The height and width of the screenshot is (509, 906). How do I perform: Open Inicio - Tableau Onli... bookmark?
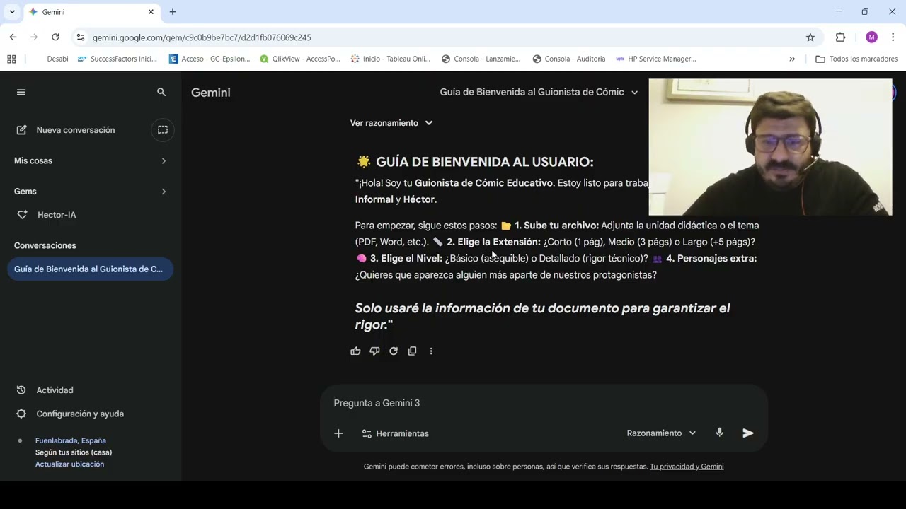tap(391, 59)
